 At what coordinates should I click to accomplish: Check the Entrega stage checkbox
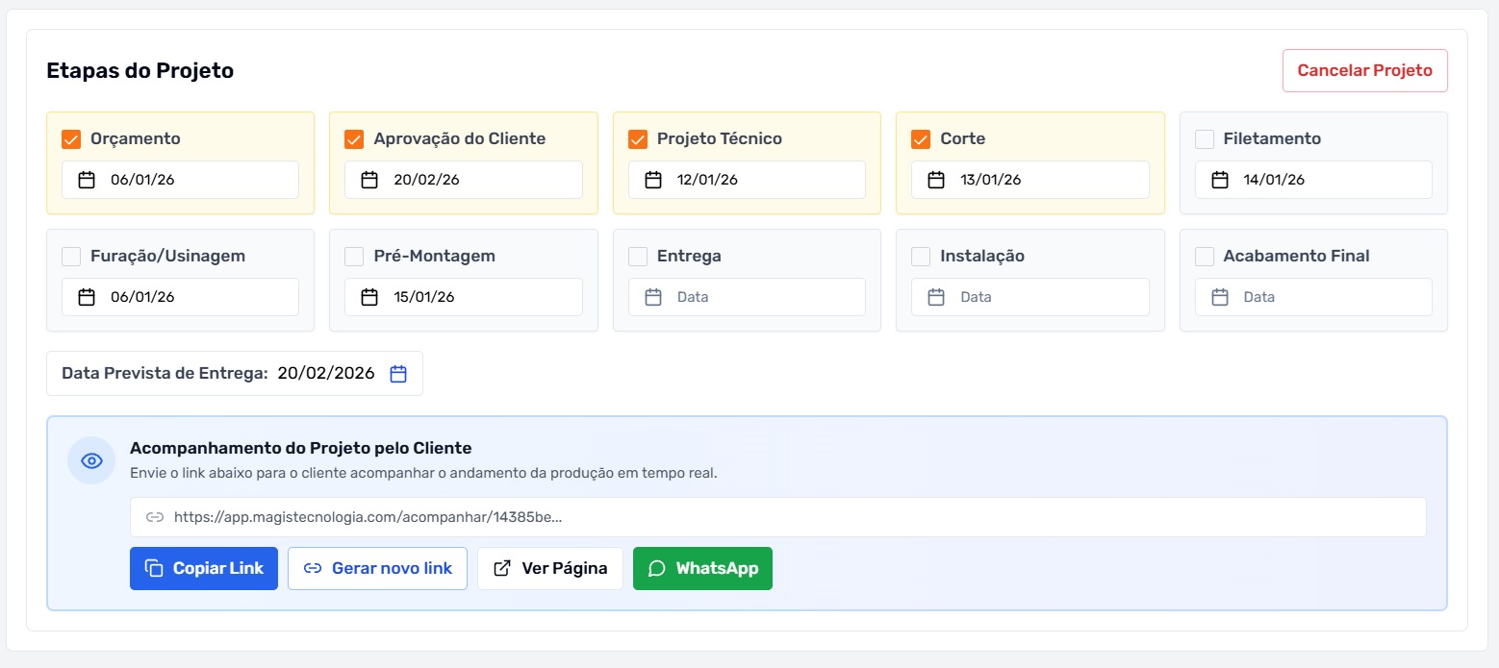click(x=637, y=256)
